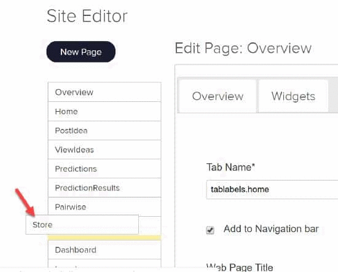Click the Tab Name field with tablabels.home

click(272, 190)
